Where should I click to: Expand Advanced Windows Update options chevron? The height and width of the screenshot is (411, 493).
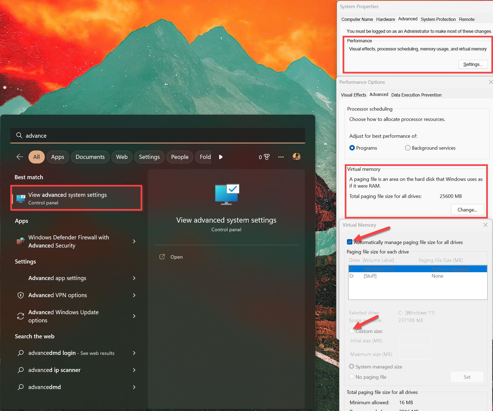134,316
